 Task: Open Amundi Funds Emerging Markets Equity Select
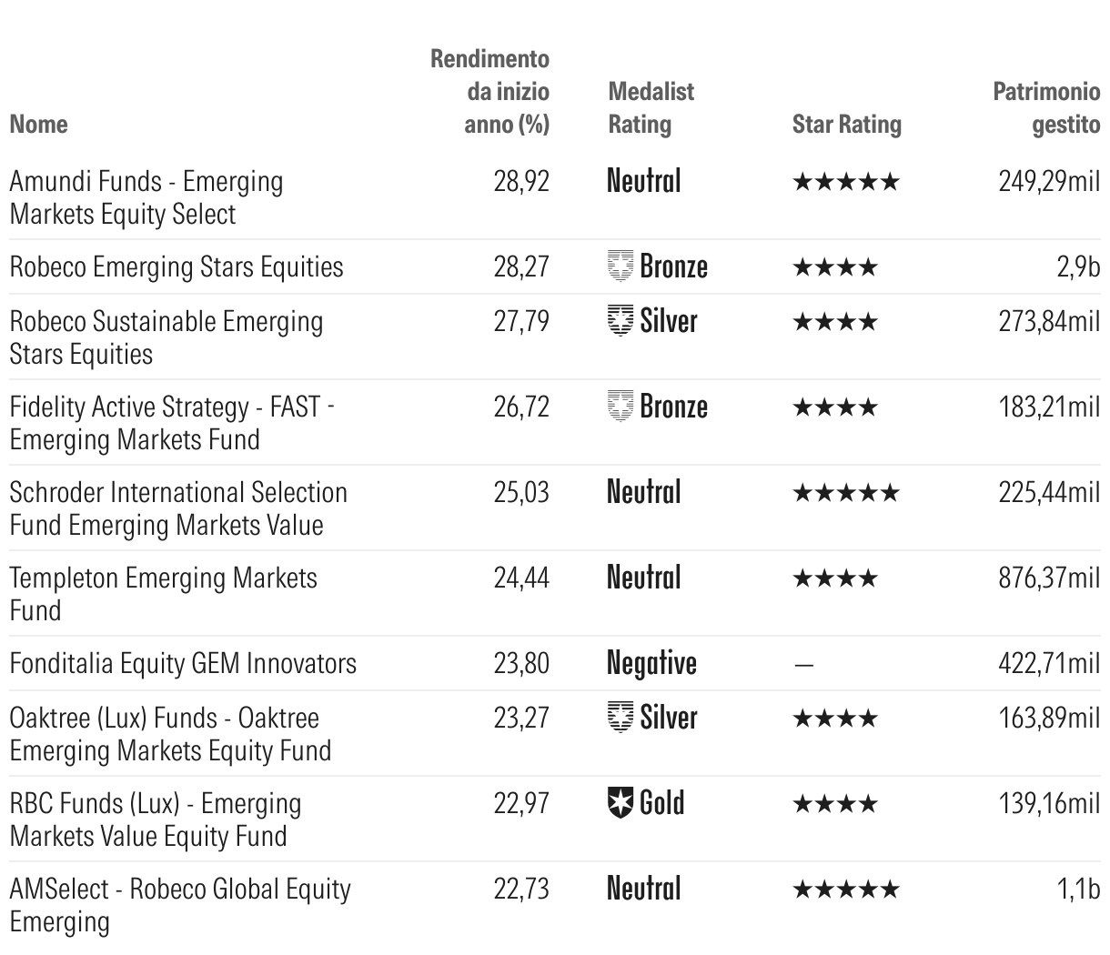point(146,197)
